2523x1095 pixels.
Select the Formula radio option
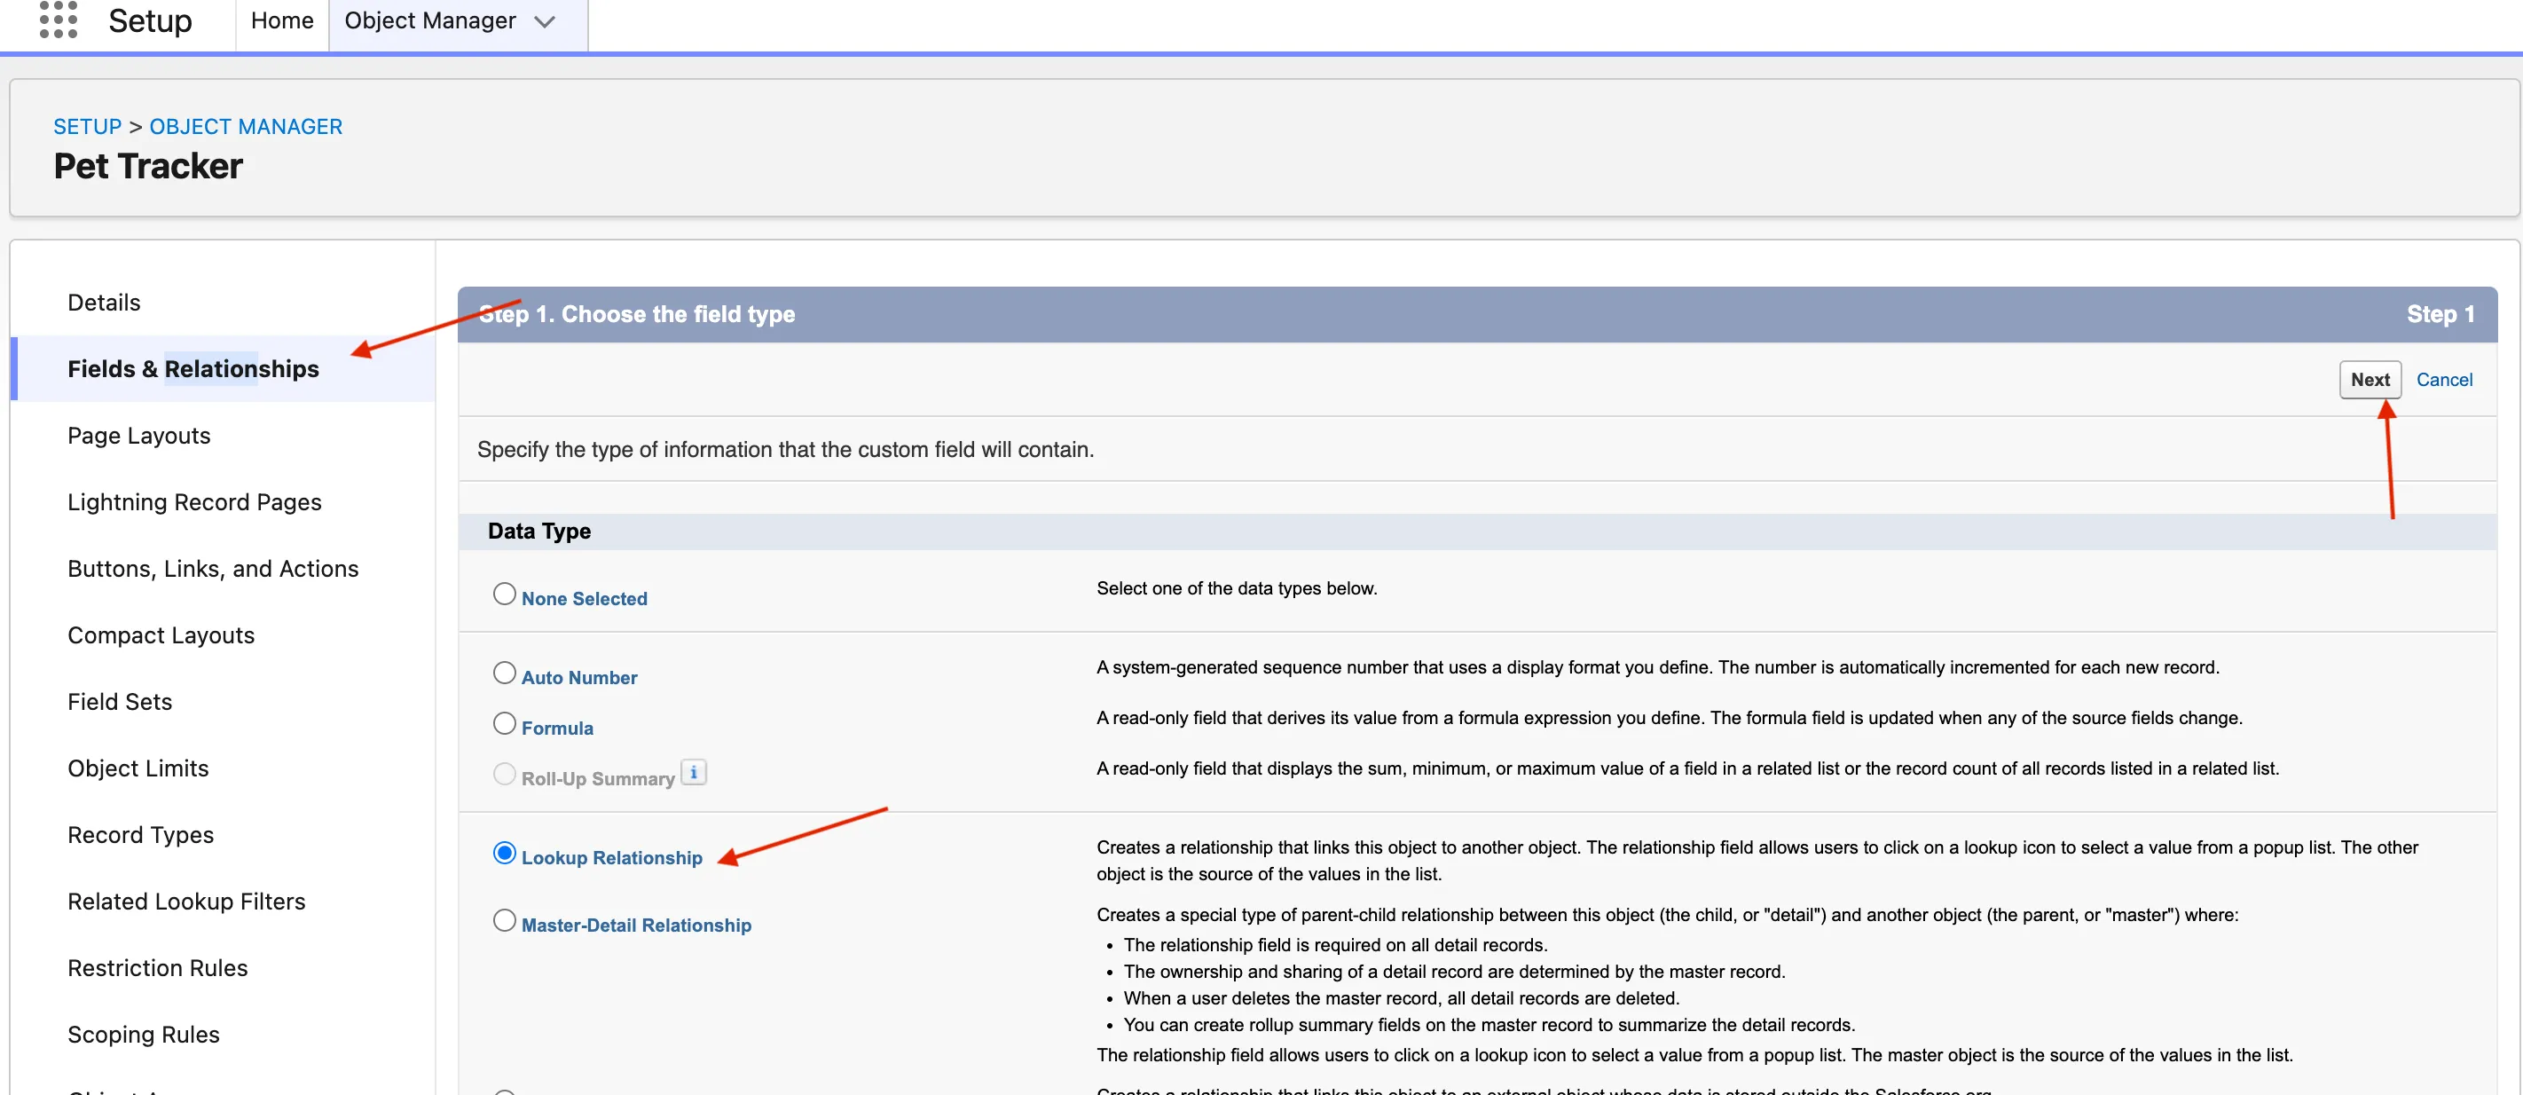pyautogui.click(x=503, y=724)
